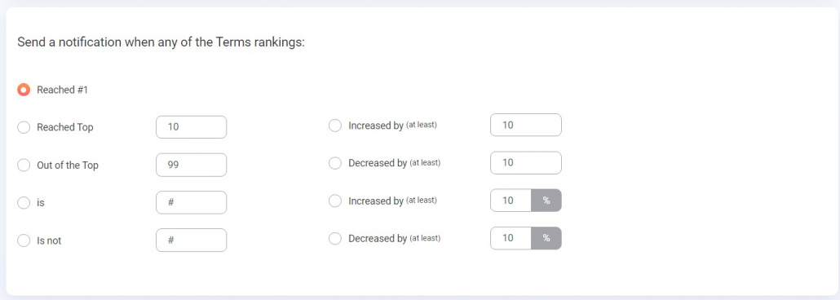Image resolution: width=840 pixels, height=300 pixels.
Task: Select first Increased by (at least) radio
Action: tap(335, 126)
